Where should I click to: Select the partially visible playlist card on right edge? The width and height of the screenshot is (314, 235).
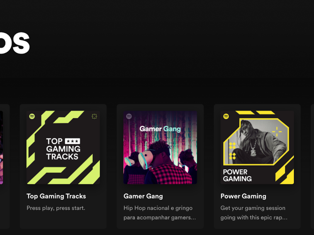(x=312, y=166)
